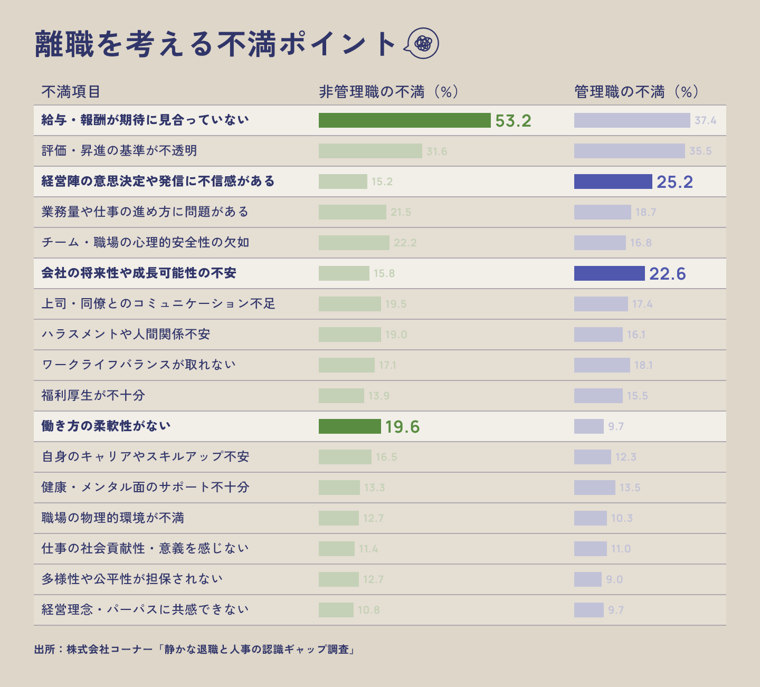Click the dark blue 25.2 bar
The height and width of the screenshot is (687, 760).
pos(613,182)
